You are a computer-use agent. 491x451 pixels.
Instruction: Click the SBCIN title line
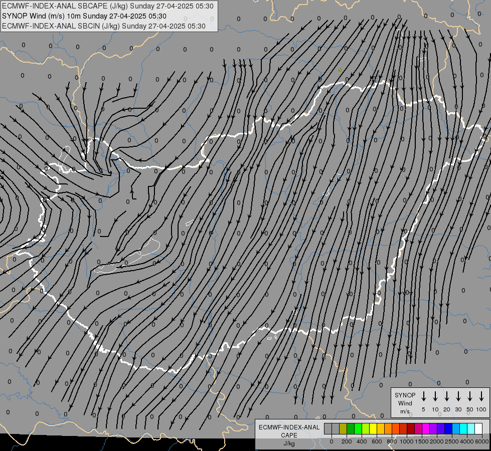[x=104, y=26]
